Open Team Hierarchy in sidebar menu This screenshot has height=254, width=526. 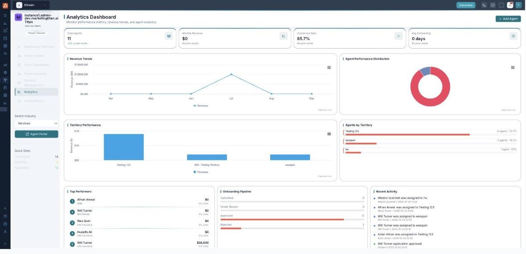(x=36, y=74)
